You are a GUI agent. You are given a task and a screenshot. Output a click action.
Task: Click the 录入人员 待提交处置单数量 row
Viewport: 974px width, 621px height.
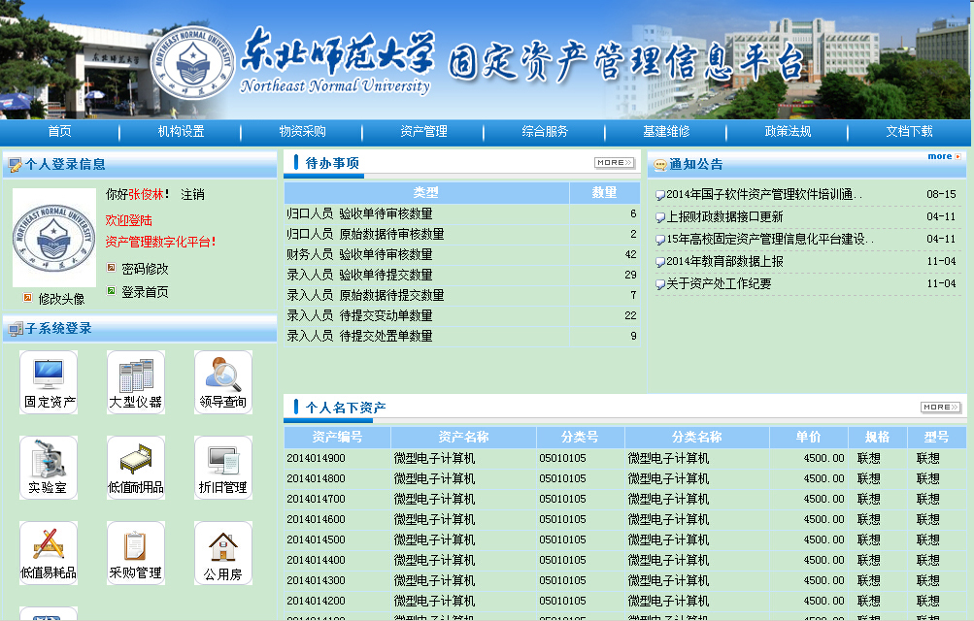tap(461, 337)
